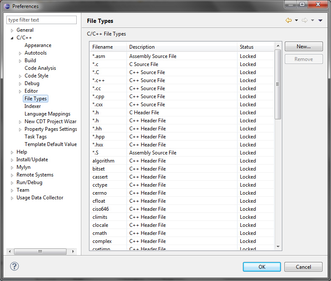Expand the Run/Debug tree node
This screenshot has height=281, width=331.
click(x=12, y=183)
